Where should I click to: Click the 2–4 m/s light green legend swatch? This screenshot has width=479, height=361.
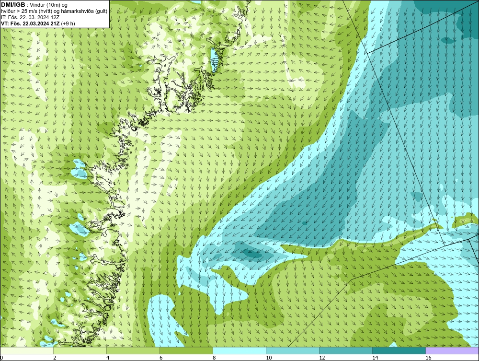pos(80,350)
